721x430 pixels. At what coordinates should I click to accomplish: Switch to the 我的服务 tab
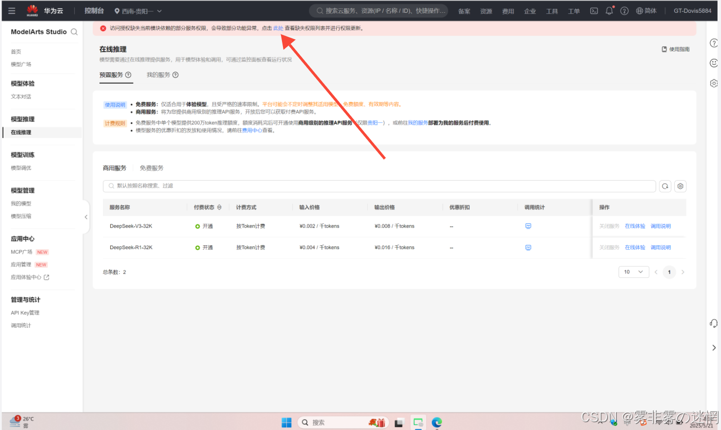coord(158,75)
